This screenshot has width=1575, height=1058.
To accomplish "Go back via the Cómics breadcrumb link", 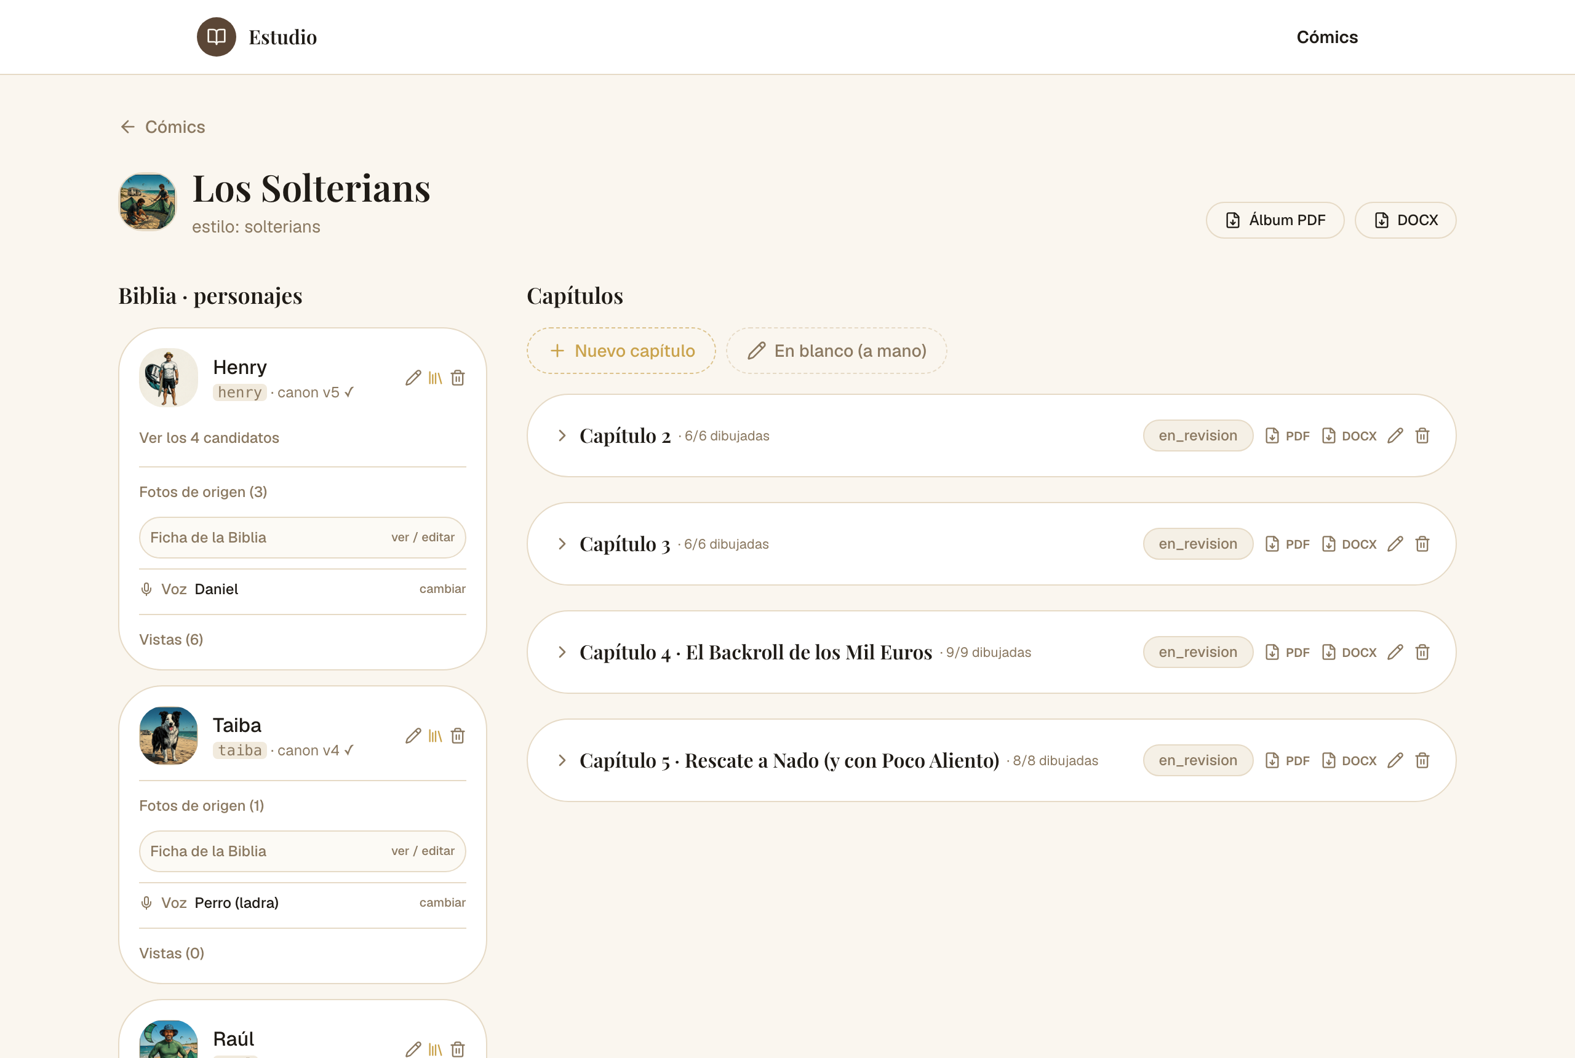I will coord(162,127).
